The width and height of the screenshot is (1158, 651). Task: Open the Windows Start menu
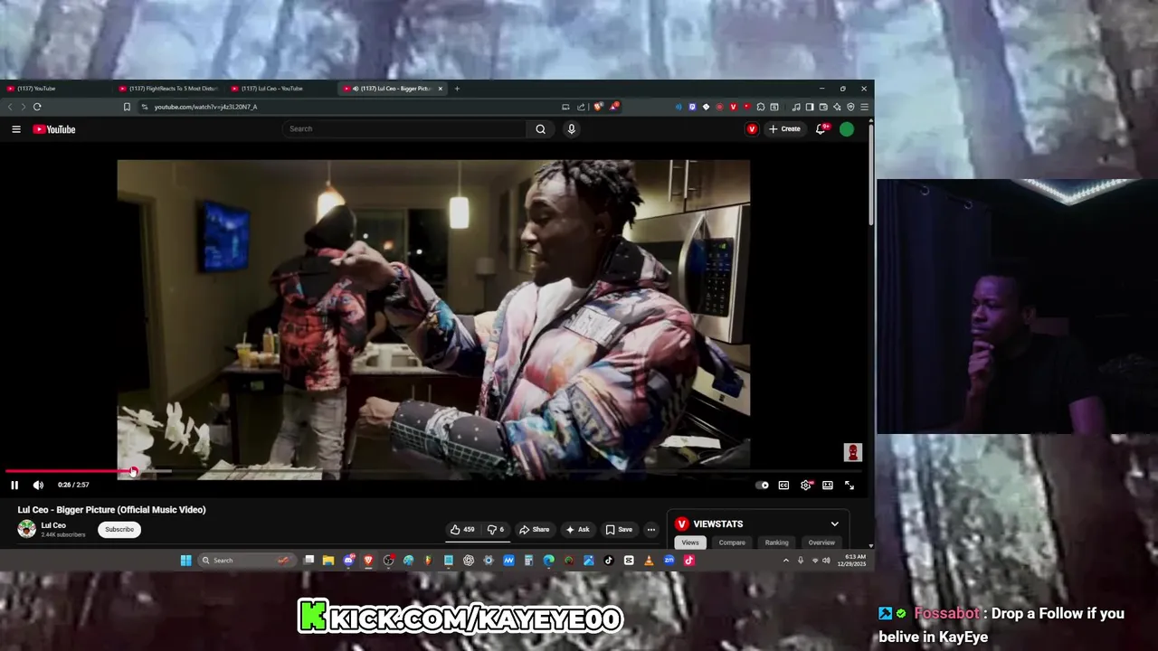coord(185,561)
